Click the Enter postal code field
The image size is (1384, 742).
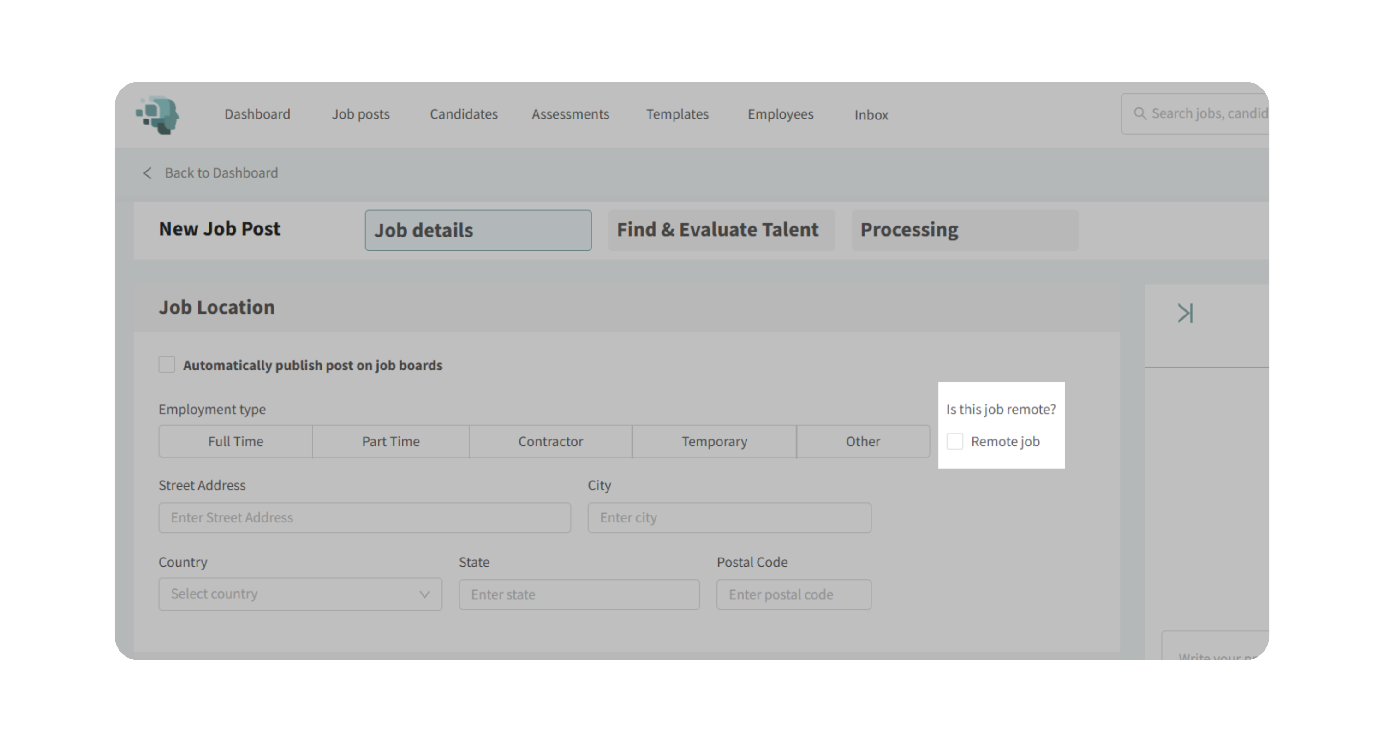[x=793, y=594]
